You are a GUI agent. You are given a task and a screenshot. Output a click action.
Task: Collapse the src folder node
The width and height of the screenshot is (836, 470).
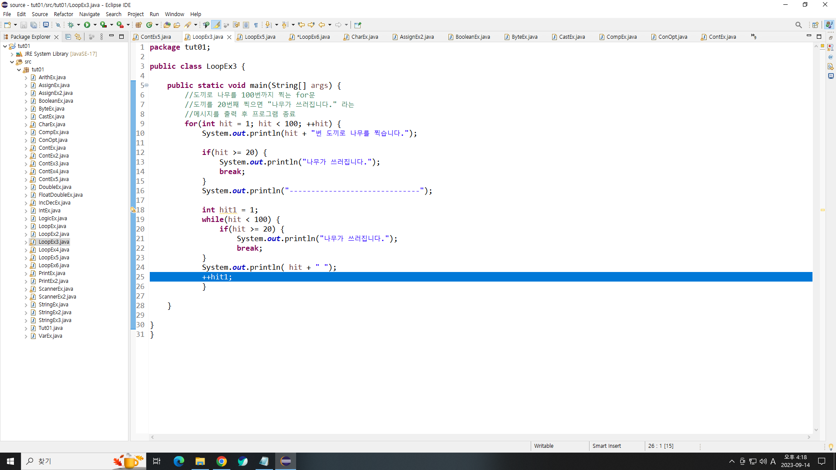coord(12,62)
